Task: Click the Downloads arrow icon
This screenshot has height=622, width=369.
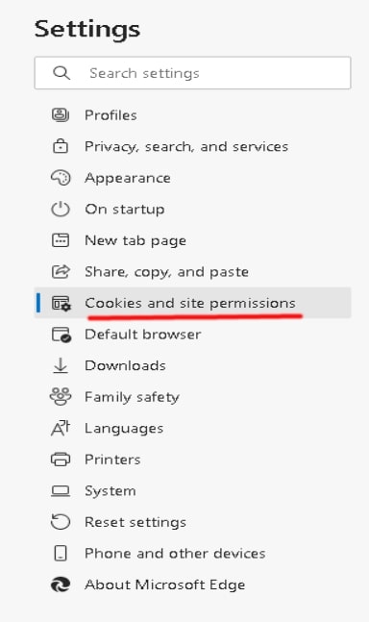Action: coord(61,365)
